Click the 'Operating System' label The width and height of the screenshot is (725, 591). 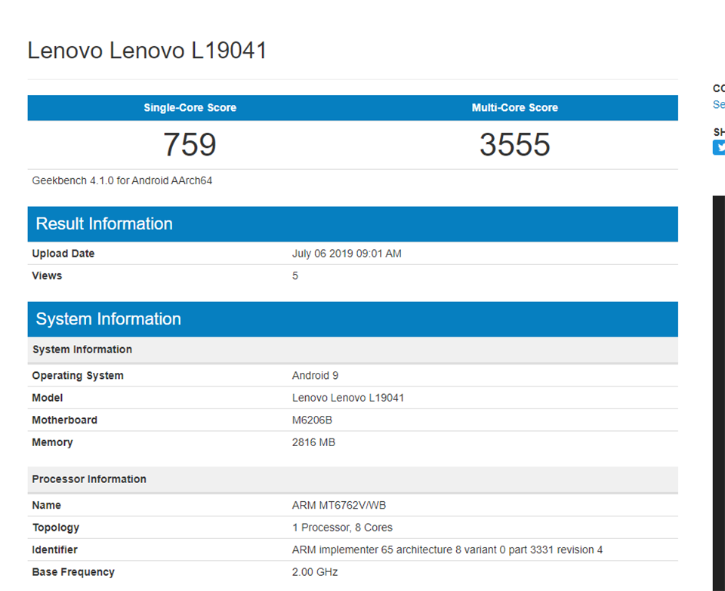(78, 376)
